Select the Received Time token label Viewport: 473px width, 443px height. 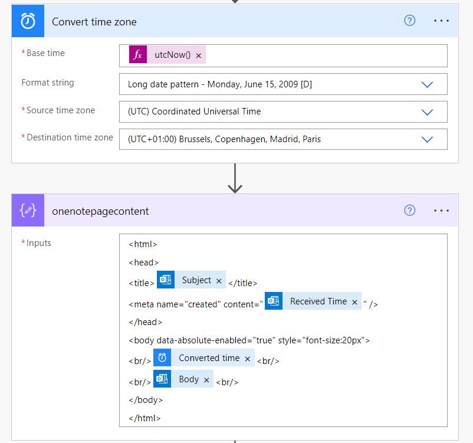coord(318,301)
